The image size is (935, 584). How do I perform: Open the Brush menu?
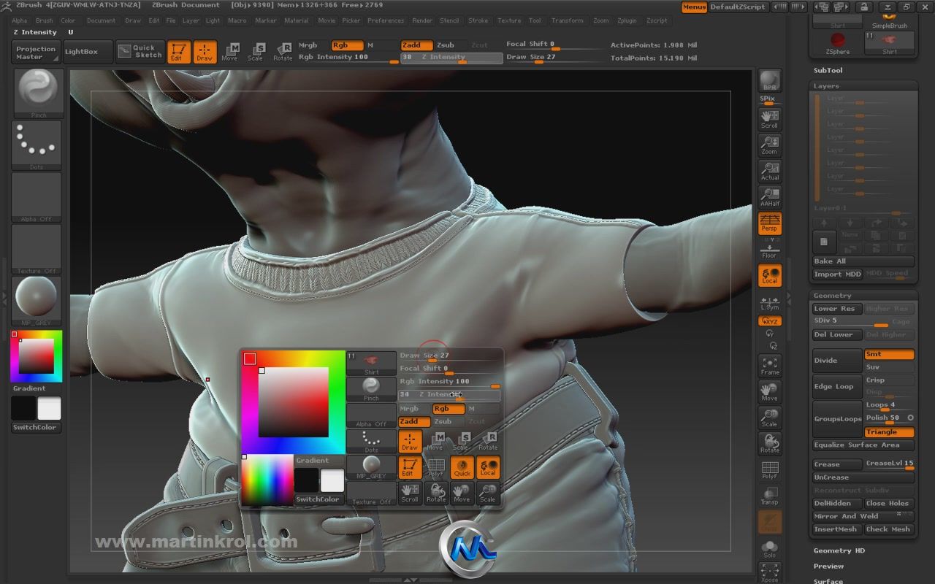click(x=44, y=20)
